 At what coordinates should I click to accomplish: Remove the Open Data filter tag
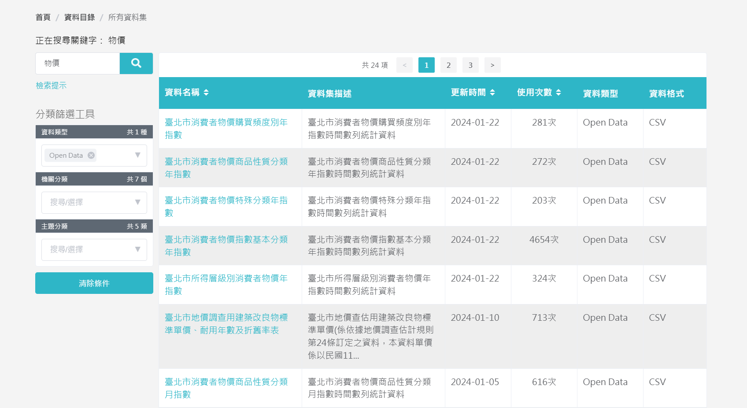point(91,155)
